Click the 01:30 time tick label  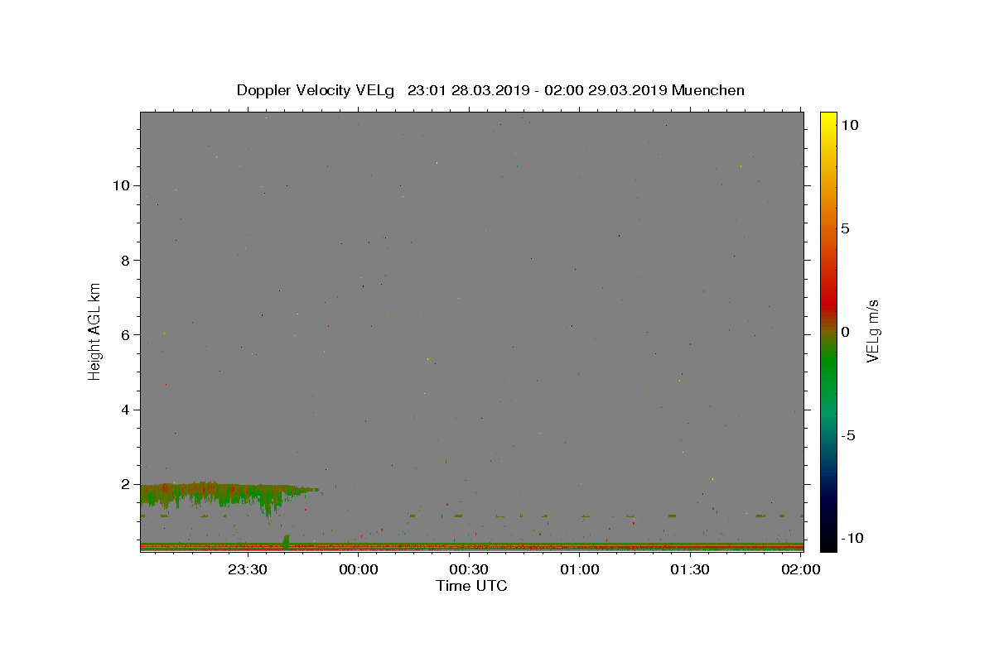tap(690, 569)
